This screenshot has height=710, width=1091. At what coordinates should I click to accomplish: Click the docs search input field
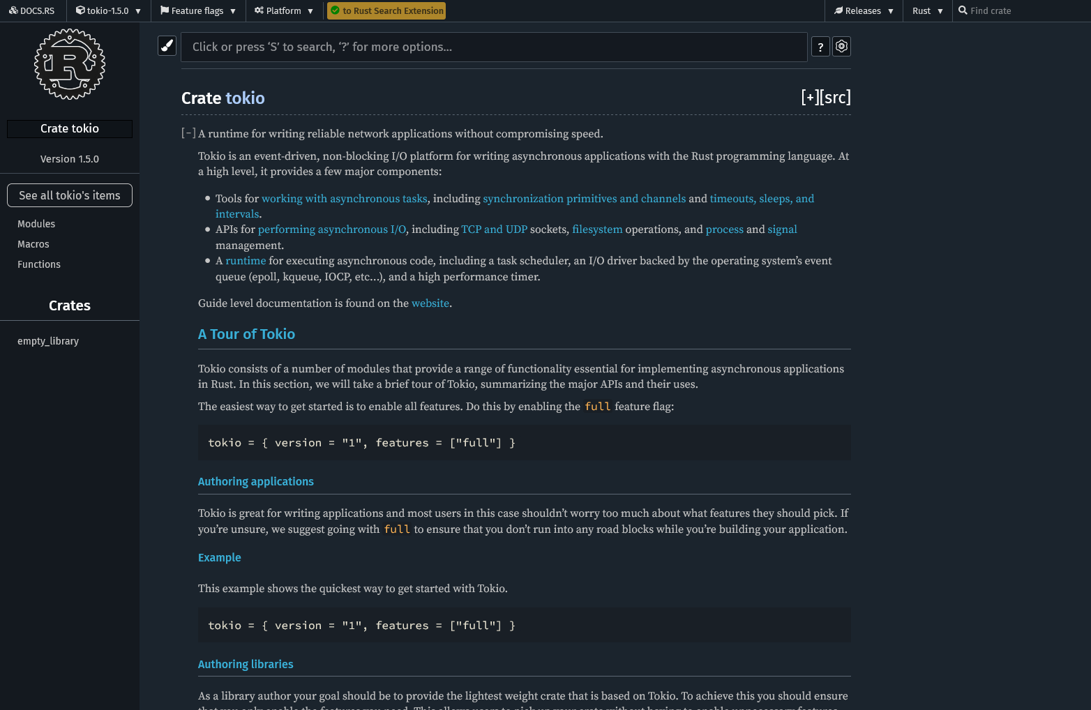[494, 47]
